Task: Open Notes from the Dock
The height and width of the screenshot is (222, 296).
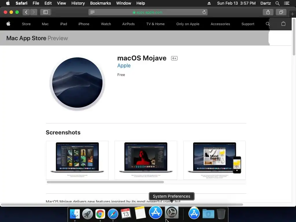Action: click(140, 213)
